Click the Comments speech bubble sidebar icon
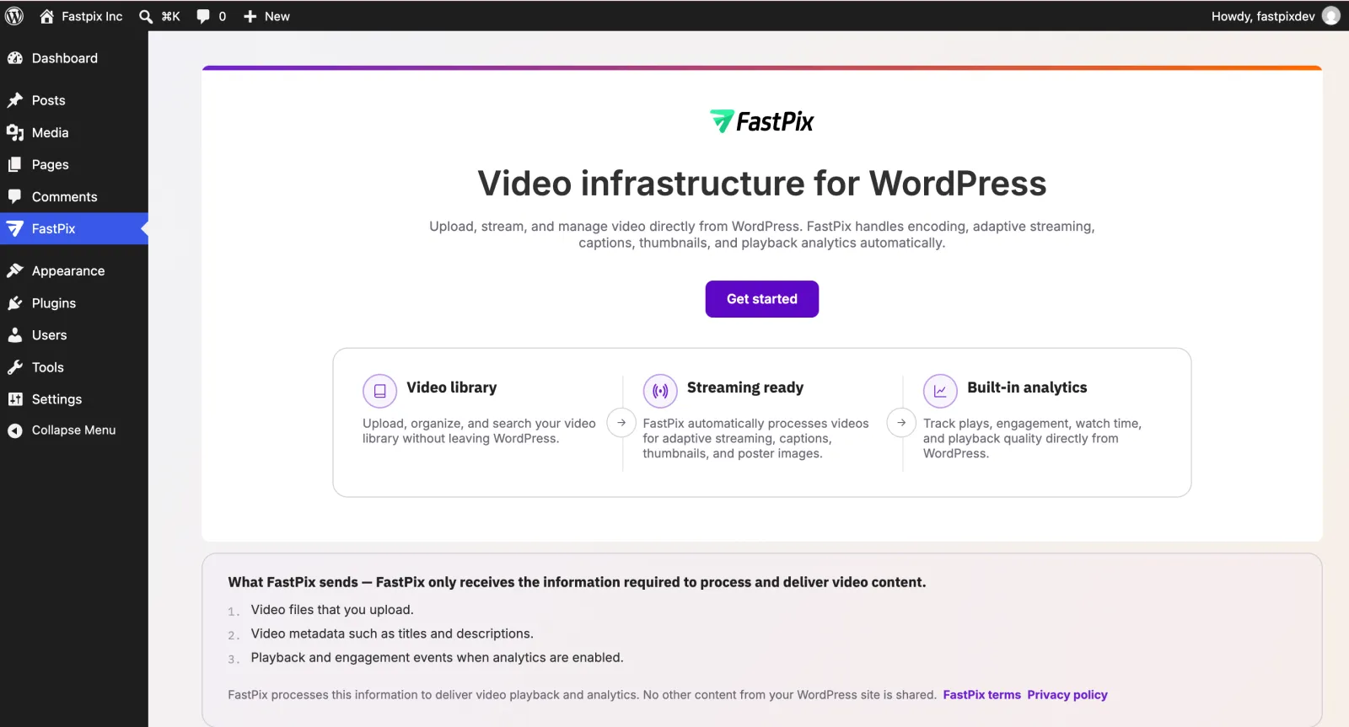Viewport: 1349px width, 727px height. point(15,196)
